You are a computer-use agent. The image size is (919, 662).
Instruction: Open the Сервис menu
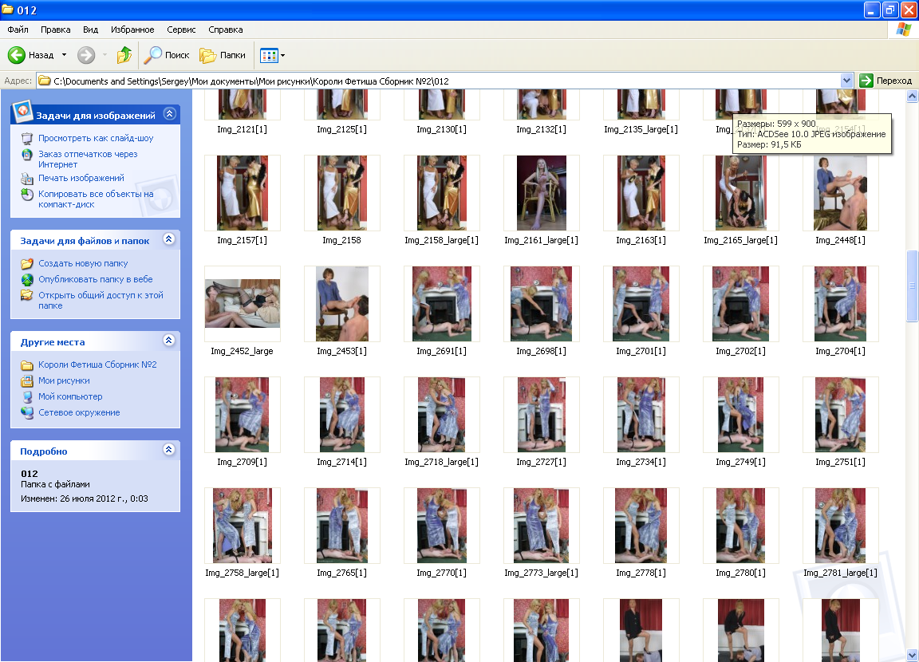click(x=181, y=30)
